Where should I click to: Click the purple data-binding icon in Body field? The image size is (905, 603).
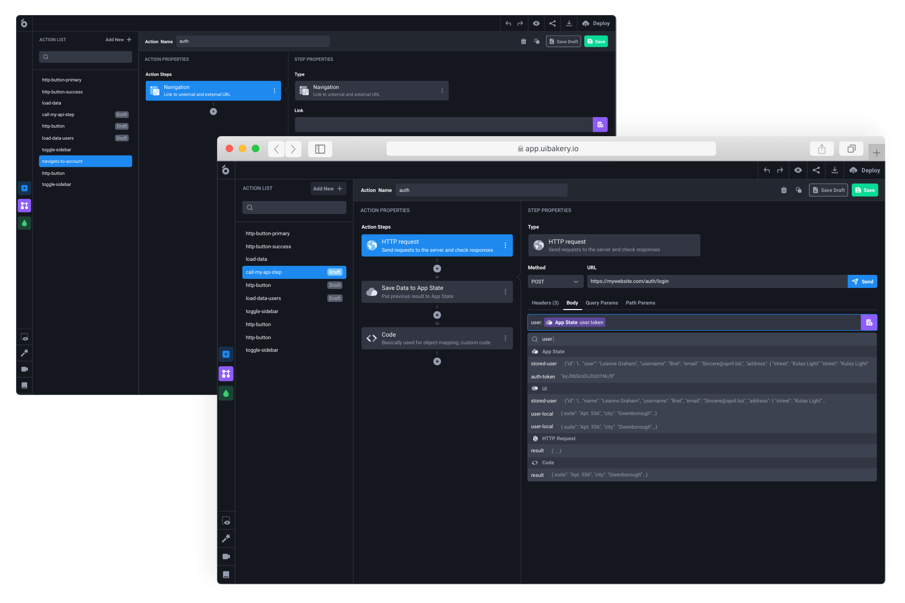point(869,323)
